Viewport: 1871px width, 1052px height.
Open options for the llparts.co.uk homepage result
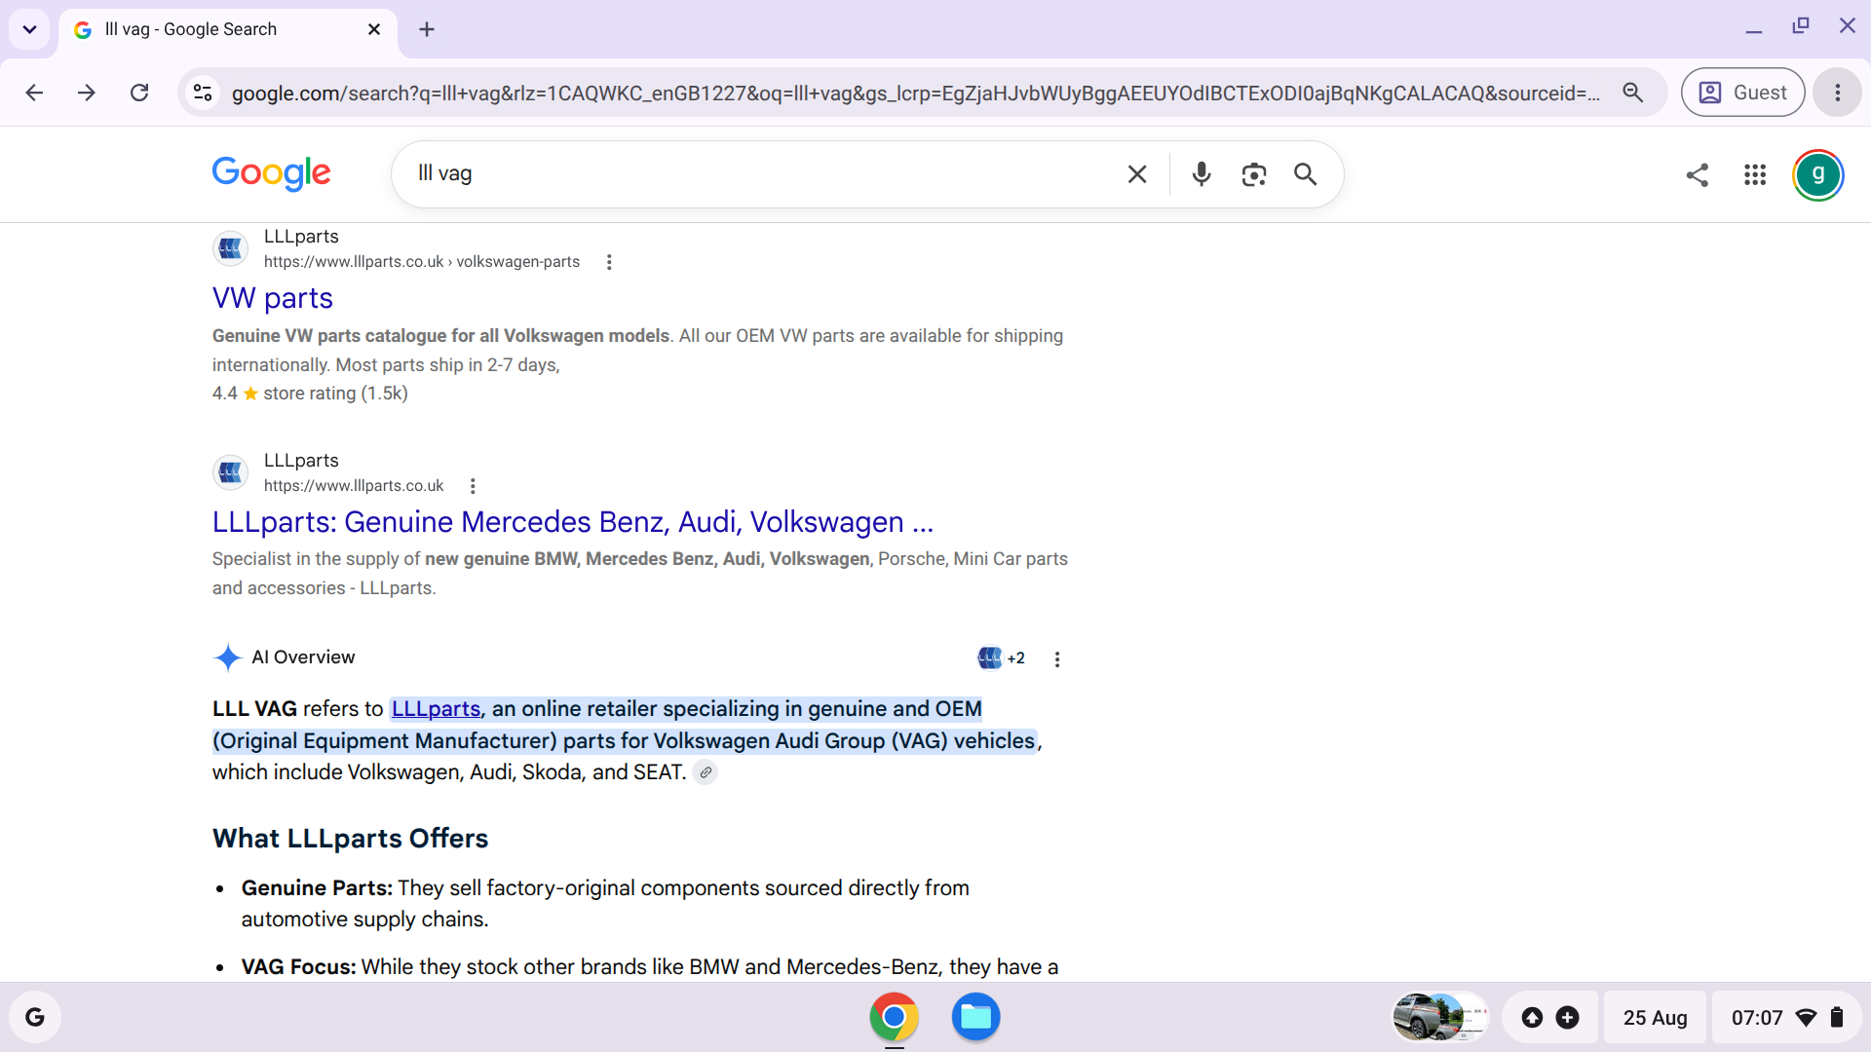coord(473,486)
